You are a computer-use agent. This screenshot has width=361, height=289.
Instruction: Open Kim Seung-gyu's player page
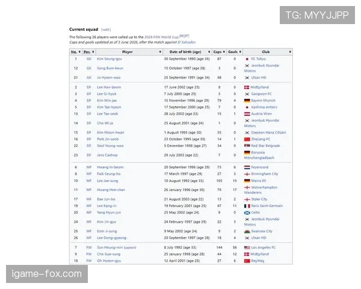coord(110,59)
